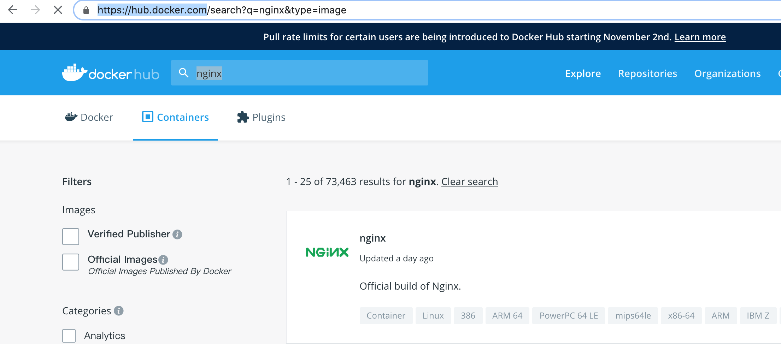Select the Containers tab

pyautogui.click(x=175, y=117)
